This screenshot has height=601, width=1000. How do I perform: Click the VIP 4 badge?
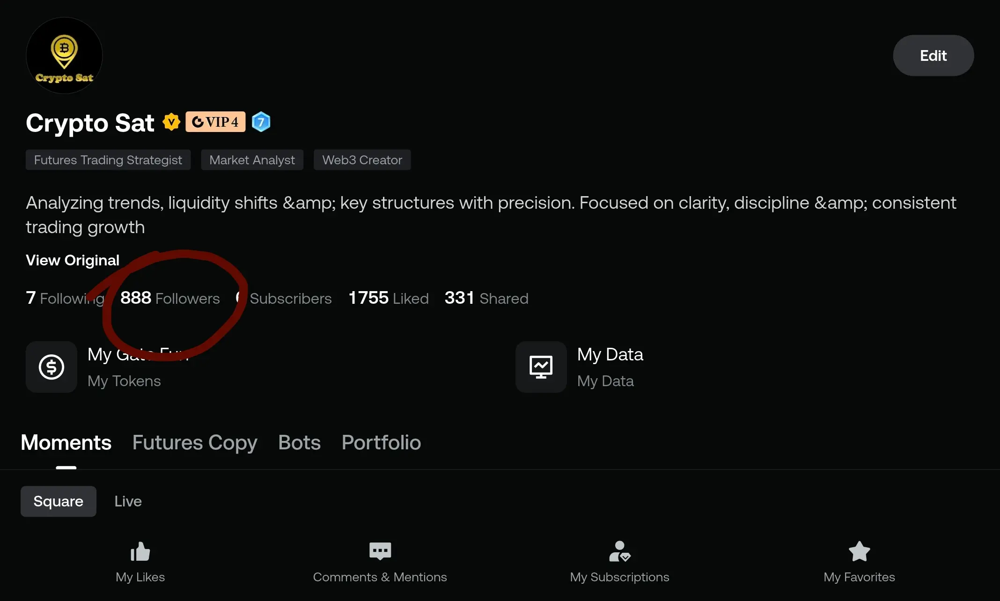click(x=215, y=122)
